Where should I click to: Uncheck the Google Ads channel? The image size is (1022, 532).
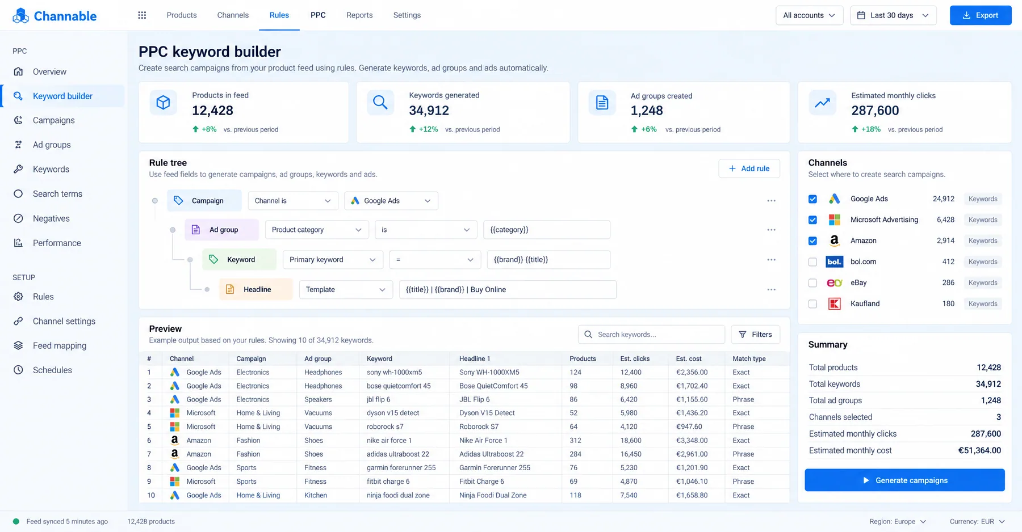pyautogui.click(x=812, y=199)
